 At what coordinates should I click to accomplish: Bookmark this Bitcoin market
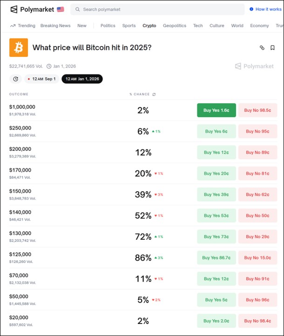coord(273,47)
